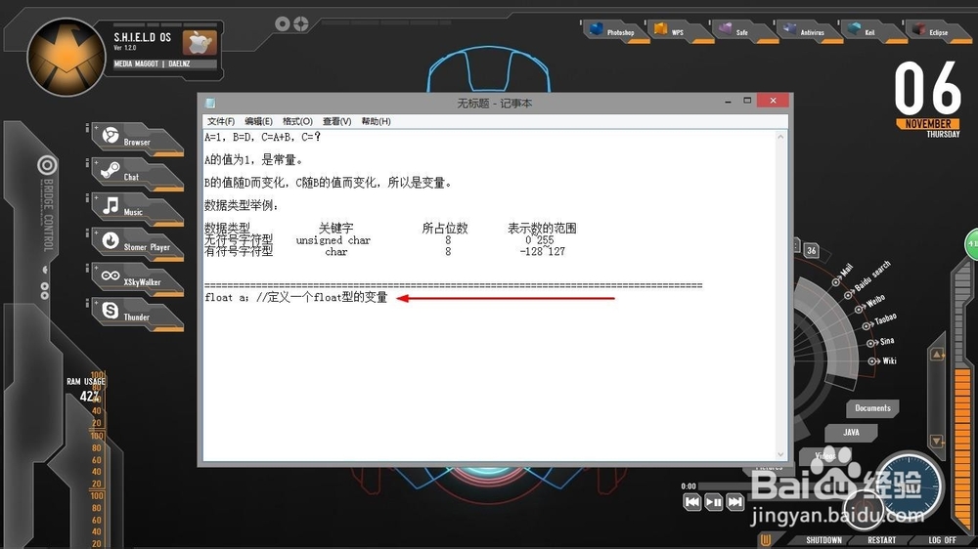Open the 帮助(H) menu

(x=377, y=121)
